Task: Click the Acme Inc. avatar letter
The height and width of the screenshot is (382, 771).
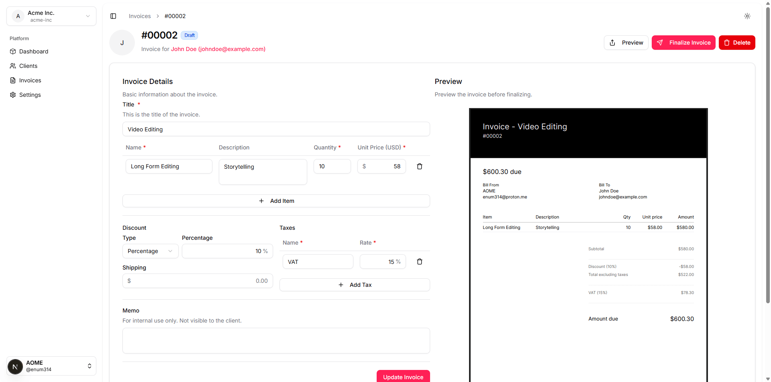Action: tap(18, 16)
